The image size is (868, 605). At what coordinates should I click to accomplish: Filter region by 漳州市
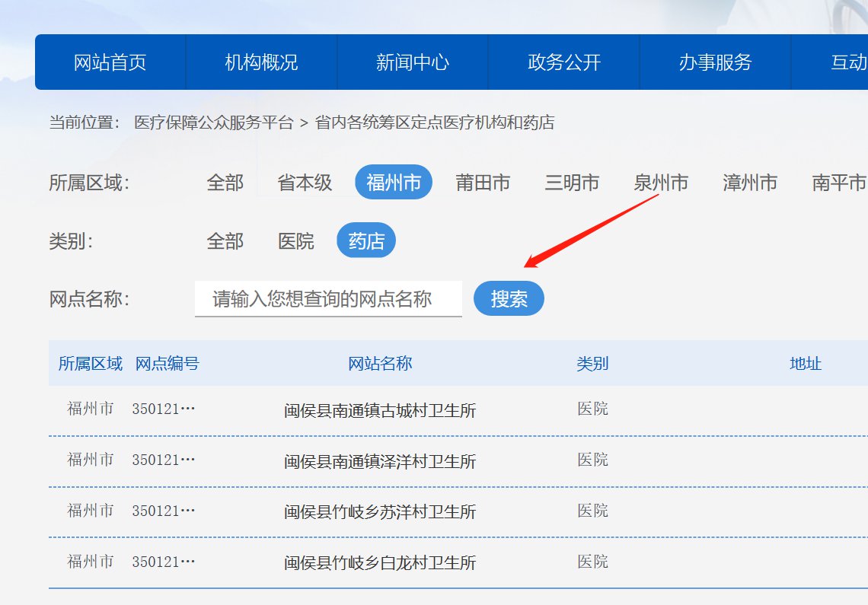(x=750, y=183)
